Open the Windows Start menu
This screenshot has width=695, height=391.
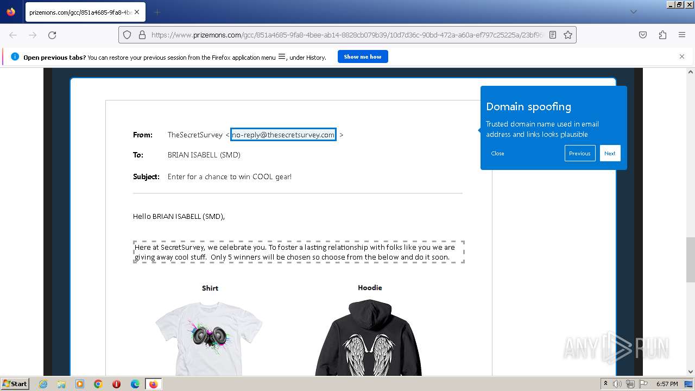15,383
